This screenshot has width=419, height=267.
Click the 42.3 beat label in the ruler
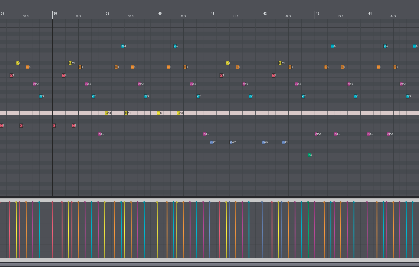[x=288, y=16]
